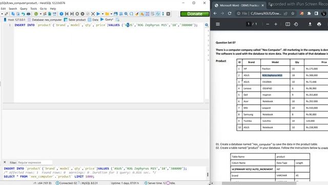Click the log panel vertical scrollbar
The width and height of the screenshot is (328, 185).
tap(208, 174)
